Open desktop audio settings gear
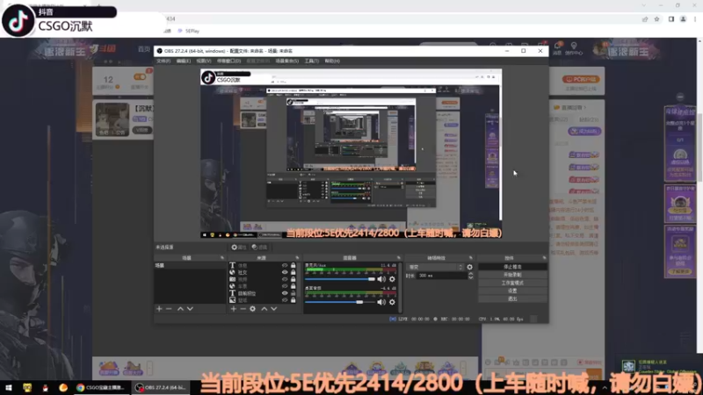The image size is (703, 395). (392, 302)
